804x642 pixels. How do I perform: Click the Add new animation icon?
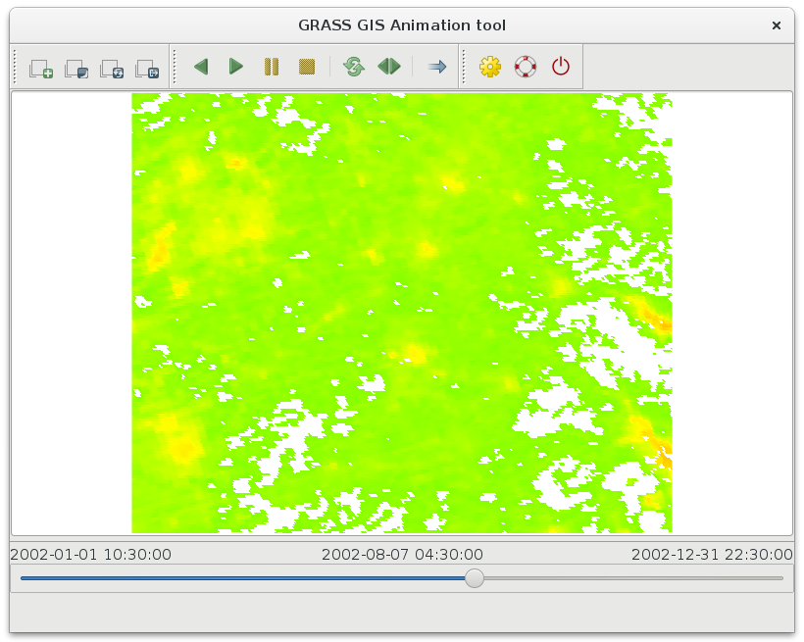(x=41, y=68)
